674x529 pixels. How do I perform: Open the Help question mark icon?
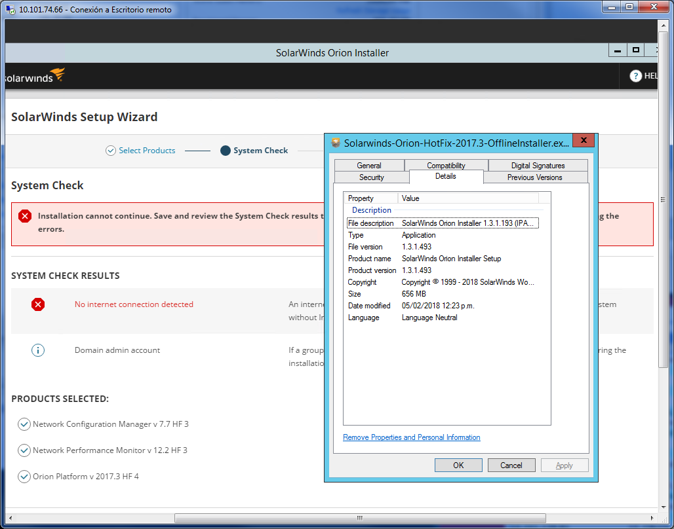[x=635, y=76]
